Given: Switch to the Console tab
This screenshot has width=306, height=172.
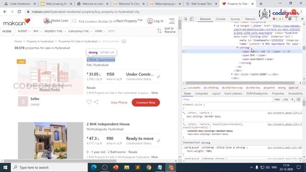Looking at the screenshot, I should tap(220, 19).
